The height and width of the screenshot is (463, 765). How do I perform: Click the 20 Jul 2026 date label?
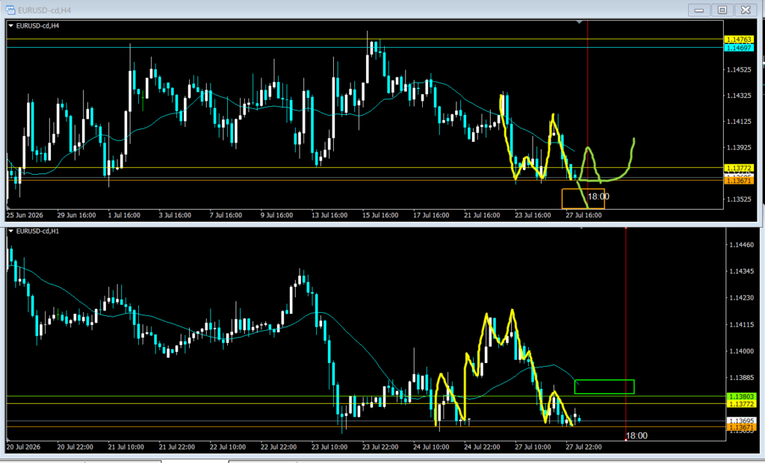[24, 447]
